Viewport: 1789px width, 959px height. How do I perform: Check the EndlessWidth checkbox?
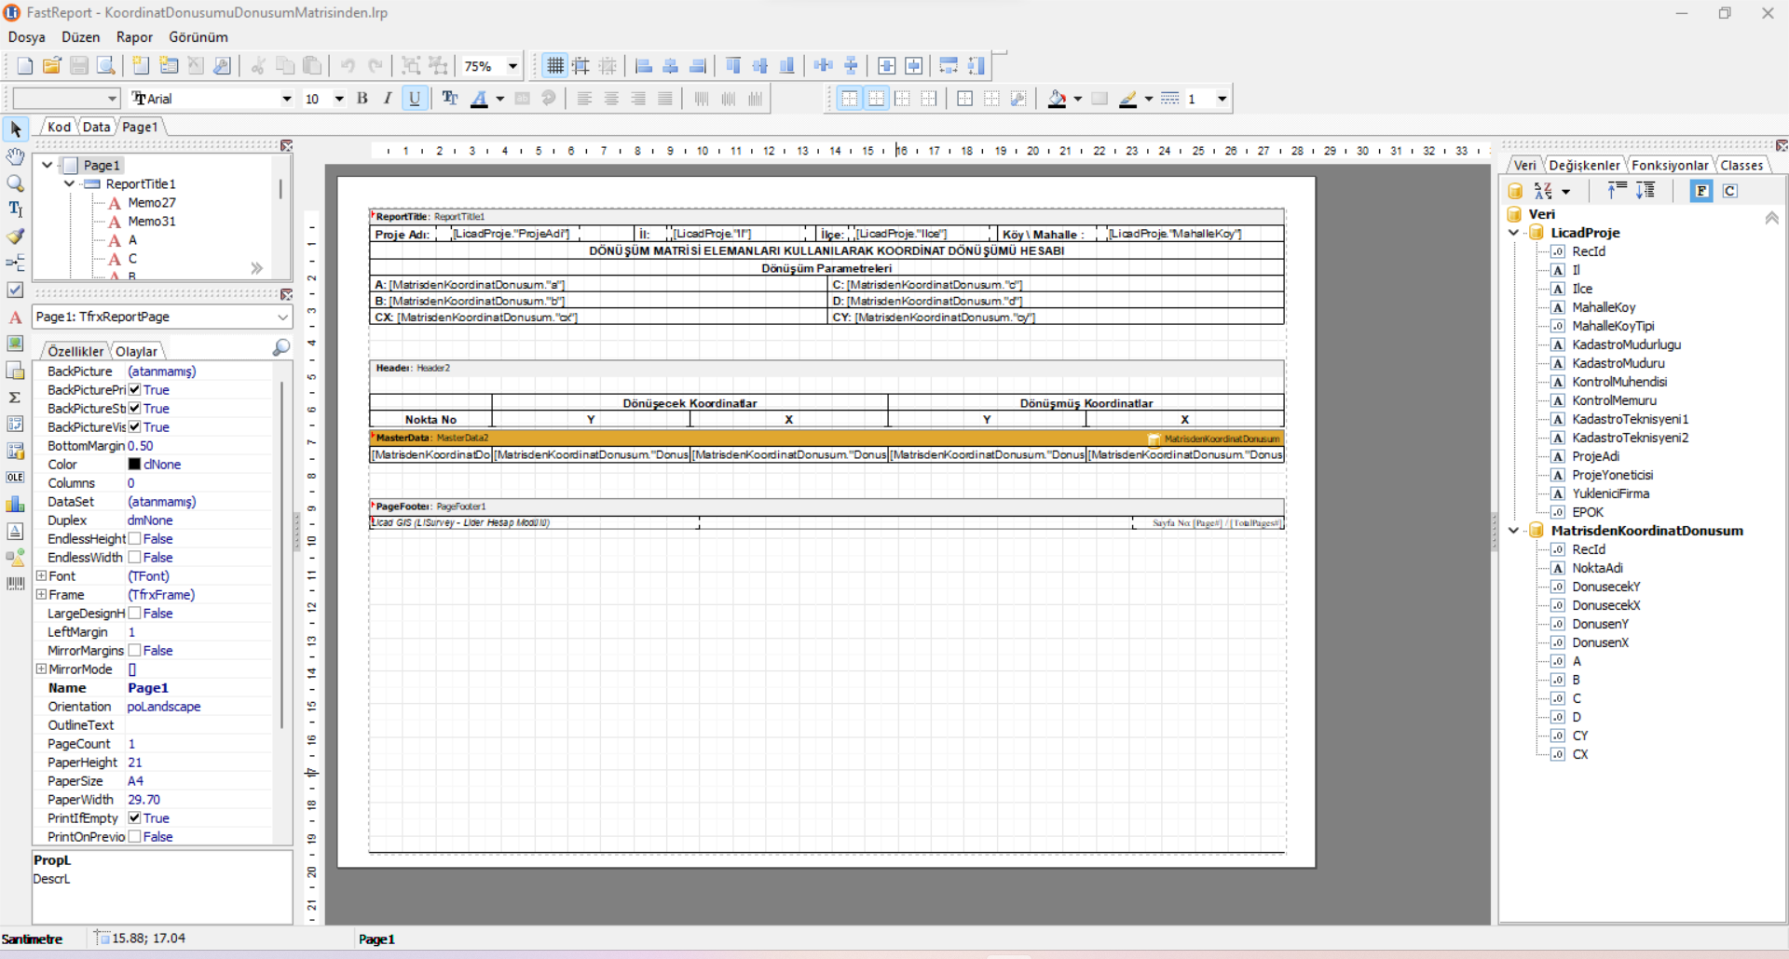(134, 558)
